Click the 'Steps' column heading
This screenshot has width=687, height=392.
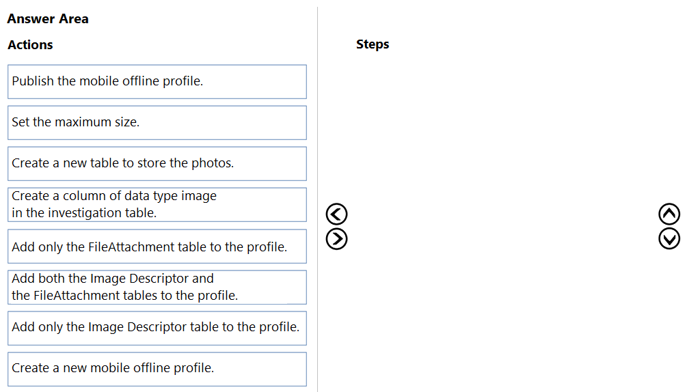coord(373,44)
